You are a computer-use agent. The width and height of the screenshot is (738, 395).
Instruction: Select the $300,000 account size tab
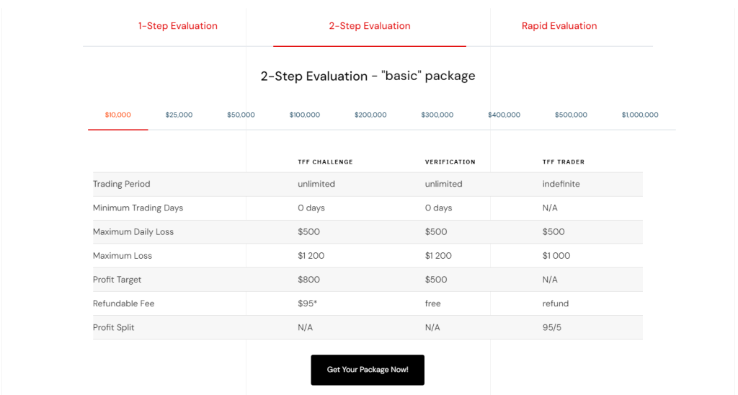(437, 115)
